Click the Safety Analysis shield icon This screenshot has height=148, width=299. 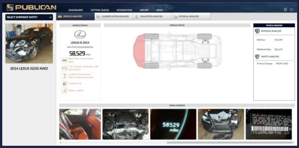257,57
